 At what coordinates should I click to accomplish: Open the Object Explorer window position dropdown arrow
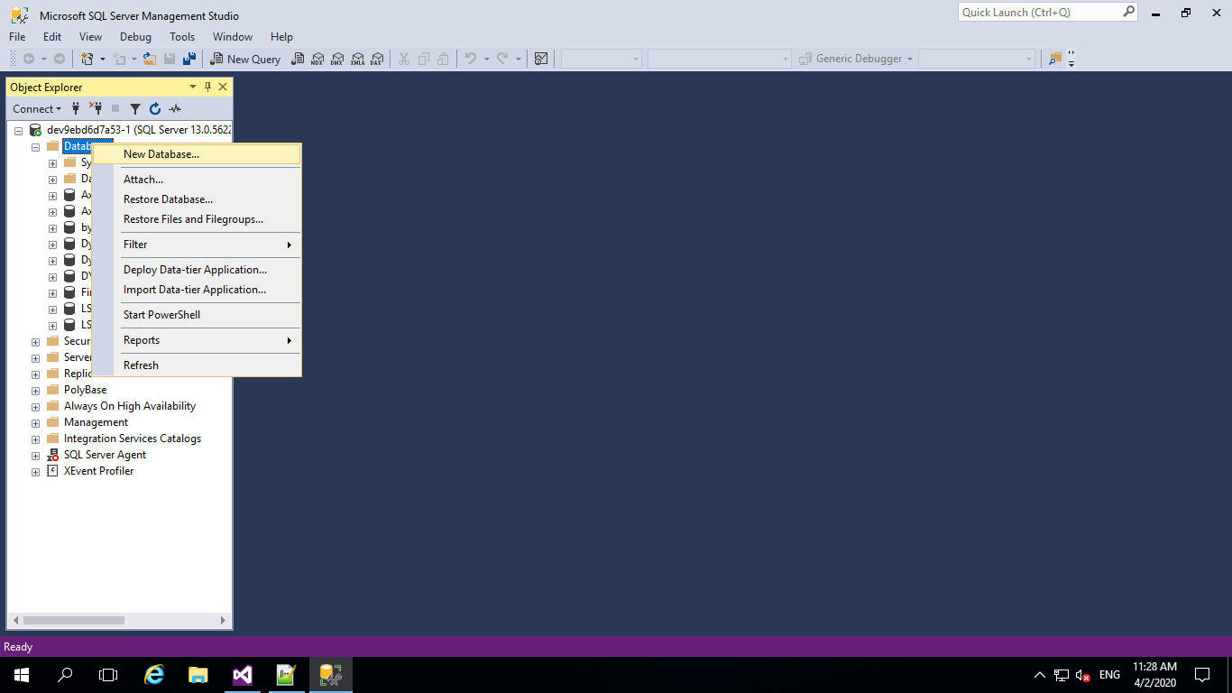coord(193,87)
